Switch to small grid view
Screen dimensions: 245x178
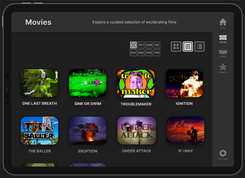(x=188, y=47)
